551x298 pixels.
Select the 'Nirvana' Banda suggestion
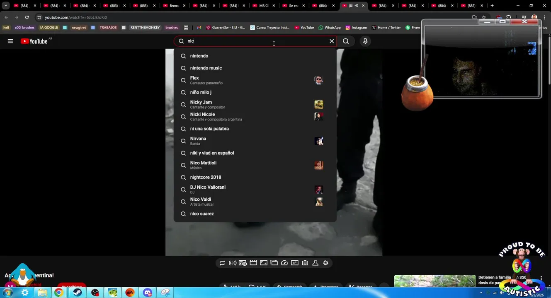click(255, 141)
